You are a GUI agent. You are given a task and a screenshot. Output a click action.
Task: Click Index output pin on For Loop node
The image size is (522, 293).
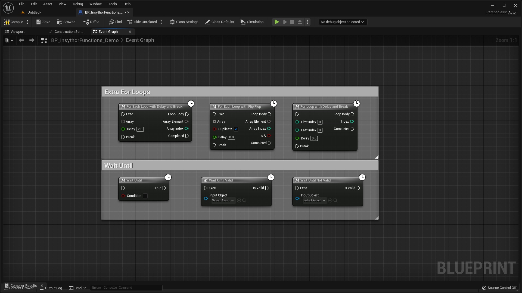352,122
